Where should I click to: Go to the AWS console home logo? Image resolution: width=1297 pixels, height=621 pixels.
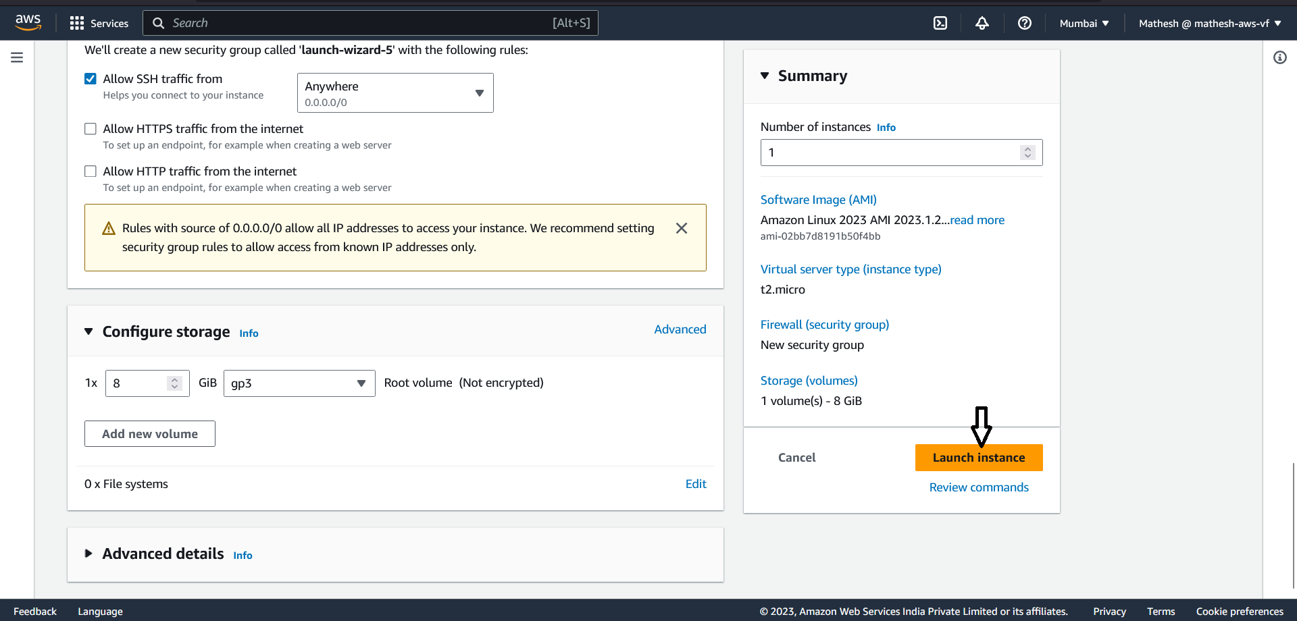click(28, 22)
